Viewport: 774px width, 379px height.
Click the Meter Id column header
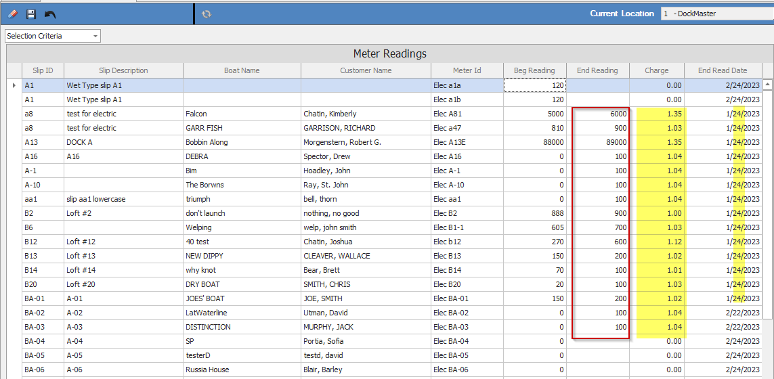[467, 70]
